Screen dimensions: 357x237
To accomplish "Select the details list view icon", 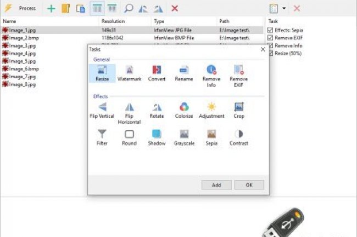I will [97, 8].
